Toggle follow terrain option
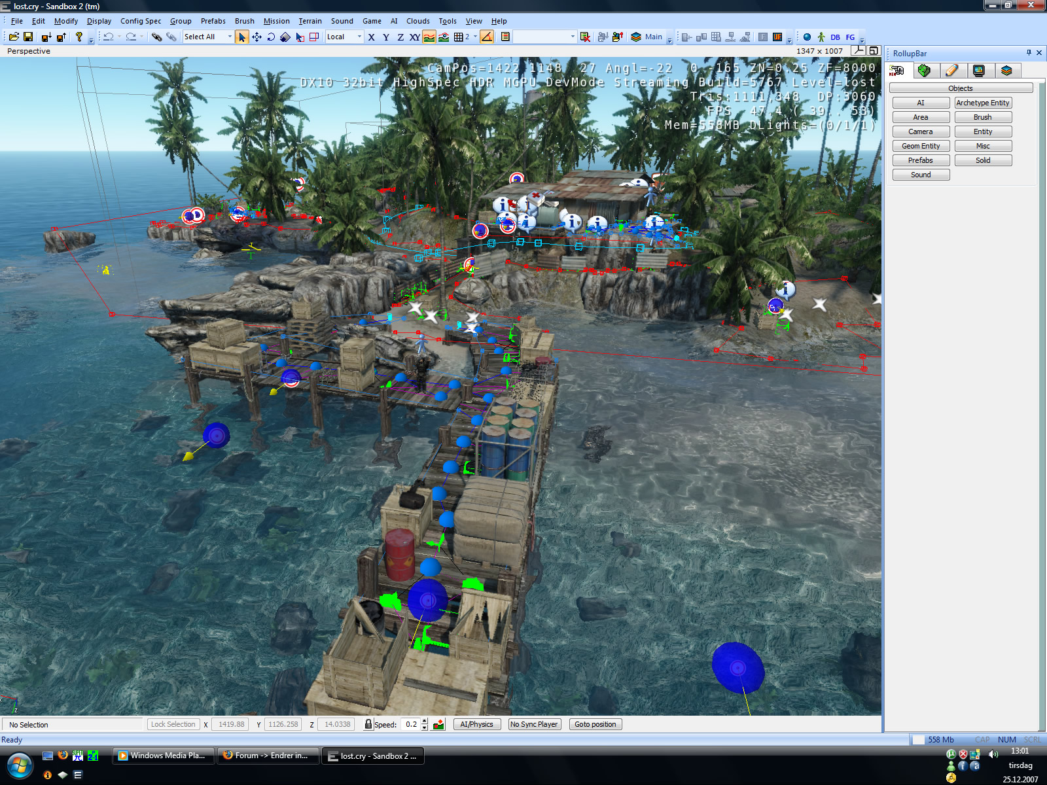This screenshot has height=785, width=1047. (x=429, y=37)
